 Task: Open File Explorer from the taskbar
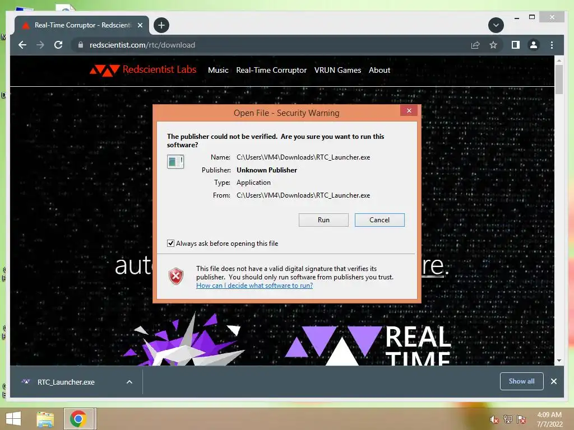click(x=45, y=419)
